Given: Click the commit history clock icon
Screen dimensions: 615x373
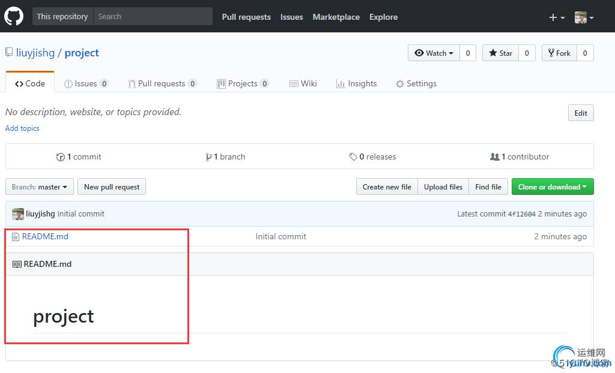Looking at the screenshot, I should point(61,157).
